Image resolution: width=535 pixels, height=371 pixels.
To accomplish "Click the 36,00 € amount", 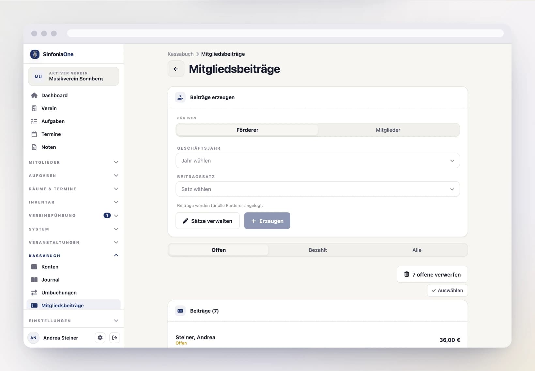I will [x=450, y=340].
